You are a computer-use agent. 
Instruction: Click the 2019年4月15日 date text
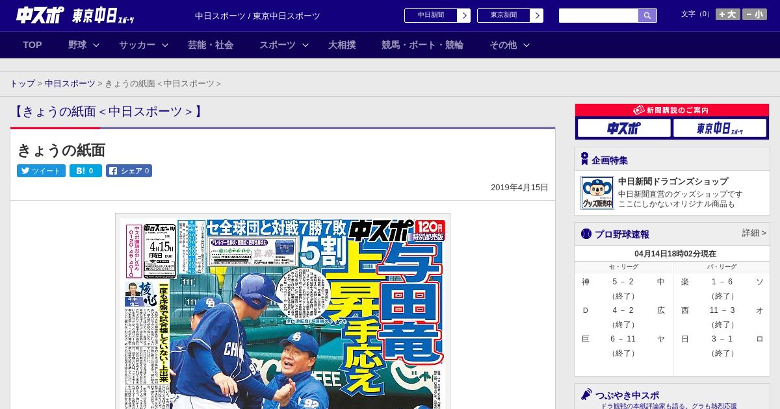click(519, 187)
